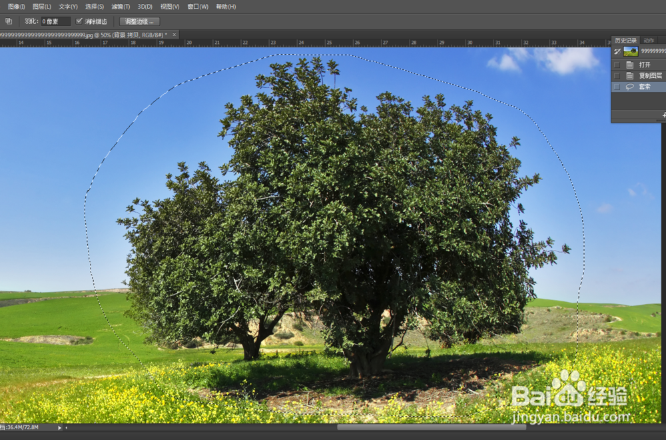
Task: Click the horizontal ruler at mark 25
Action: (x=329, y=43)
